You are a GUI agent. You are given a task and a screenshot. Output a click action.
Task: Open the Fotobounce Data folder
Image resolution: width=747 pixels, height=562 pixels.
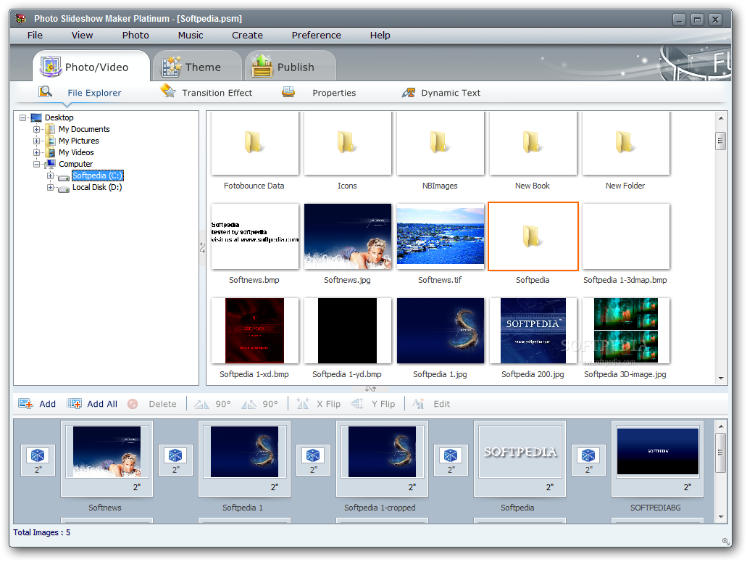[254, 143]
